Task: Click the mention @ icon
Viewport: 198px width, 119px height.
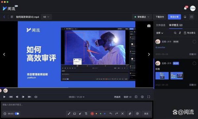Action: [x=137, y=114]
